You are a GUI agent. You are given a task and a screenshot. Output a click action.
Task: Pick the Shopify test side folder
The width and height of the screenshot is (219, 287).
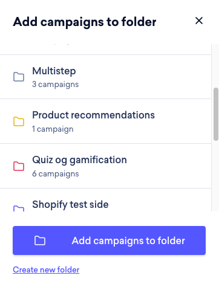point(105,200)
